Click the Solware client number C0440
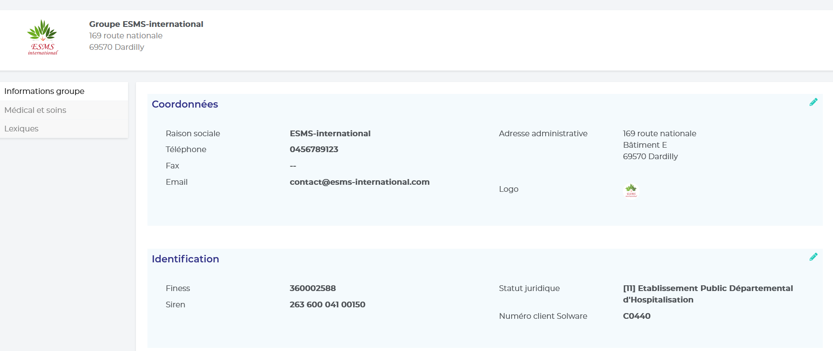Viewport: 833px width, 351px height. [637, 316]
